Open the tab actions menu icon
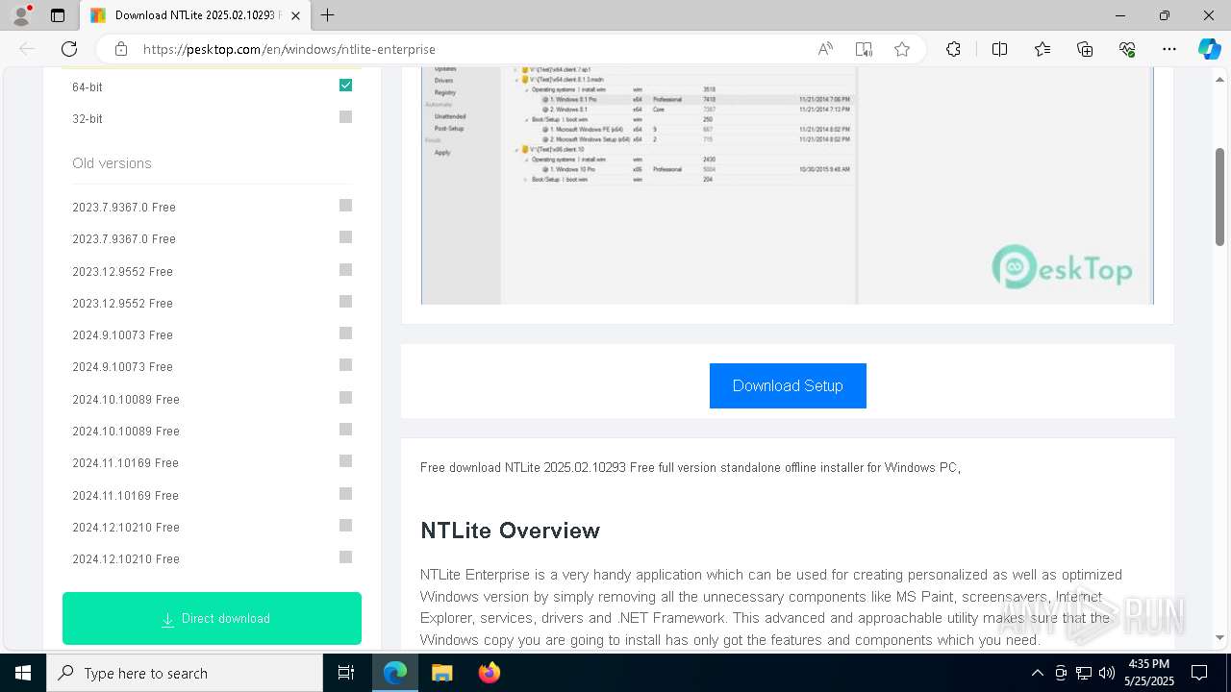The height and width of the screenshot is (692, 1231). pyautogui.click(x=58, y=15)
